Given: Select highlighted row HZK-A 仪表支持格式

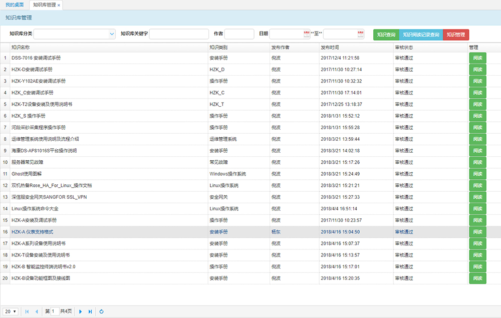Looking at the screenshot, I should 250,232.
